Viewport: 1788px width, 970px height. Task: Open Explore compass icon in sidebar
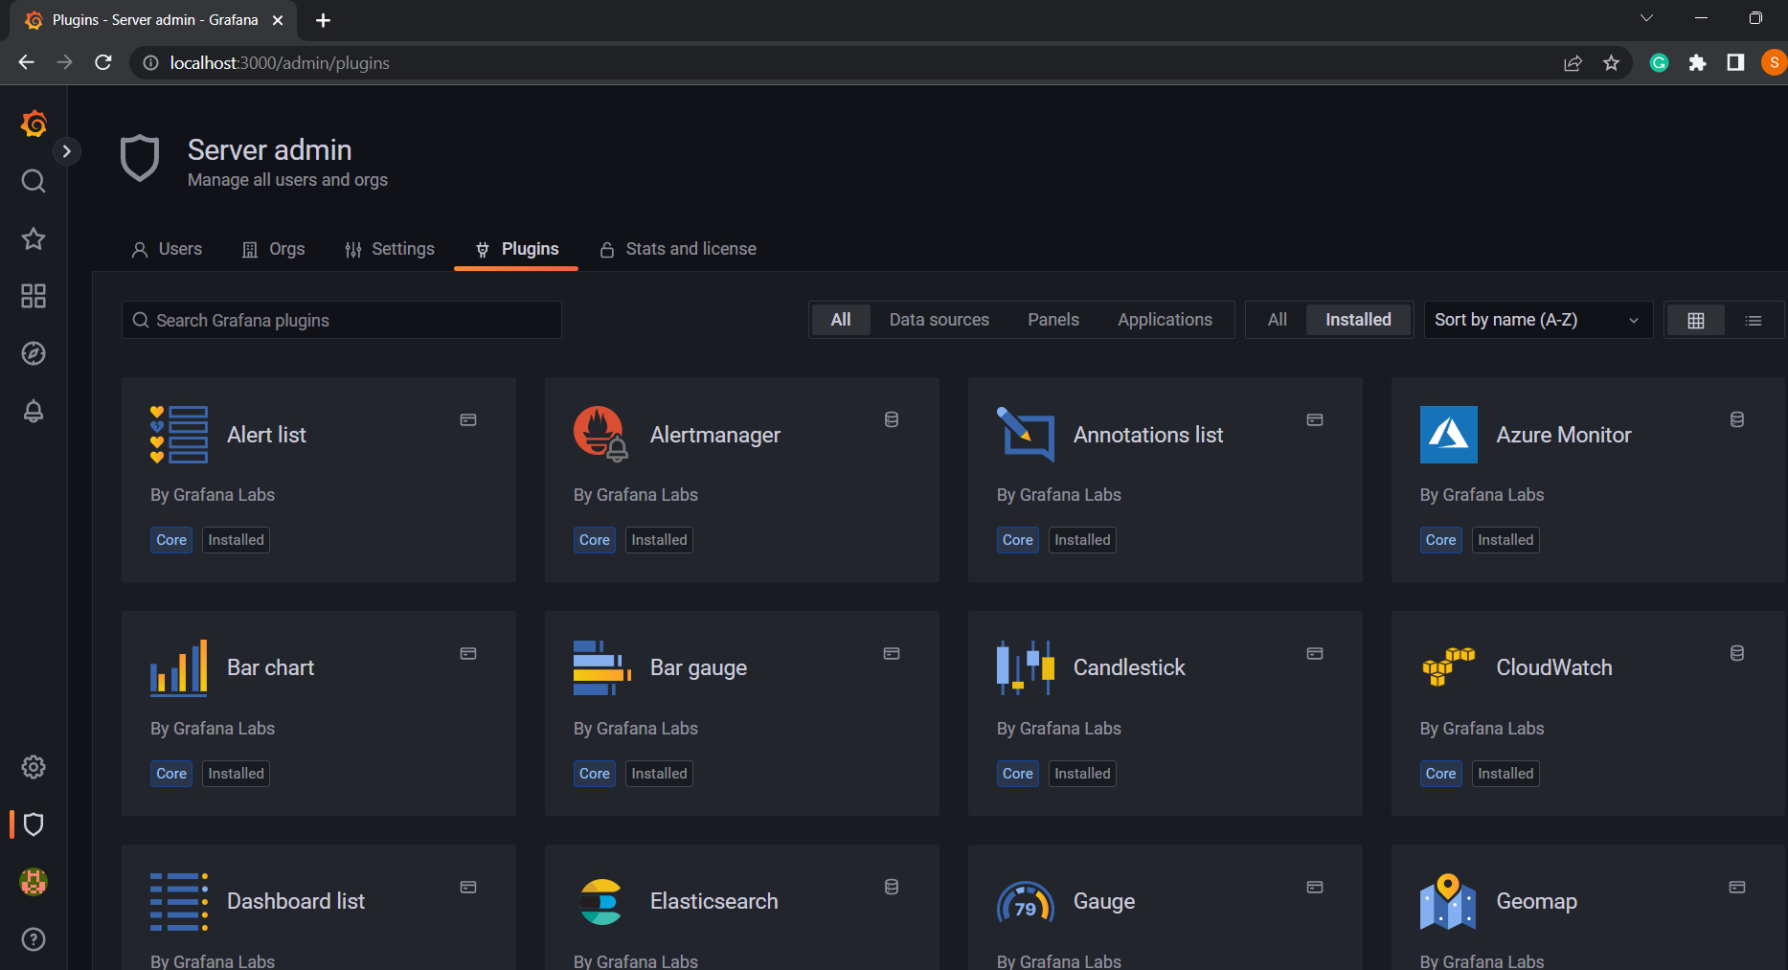click(34, 353)
